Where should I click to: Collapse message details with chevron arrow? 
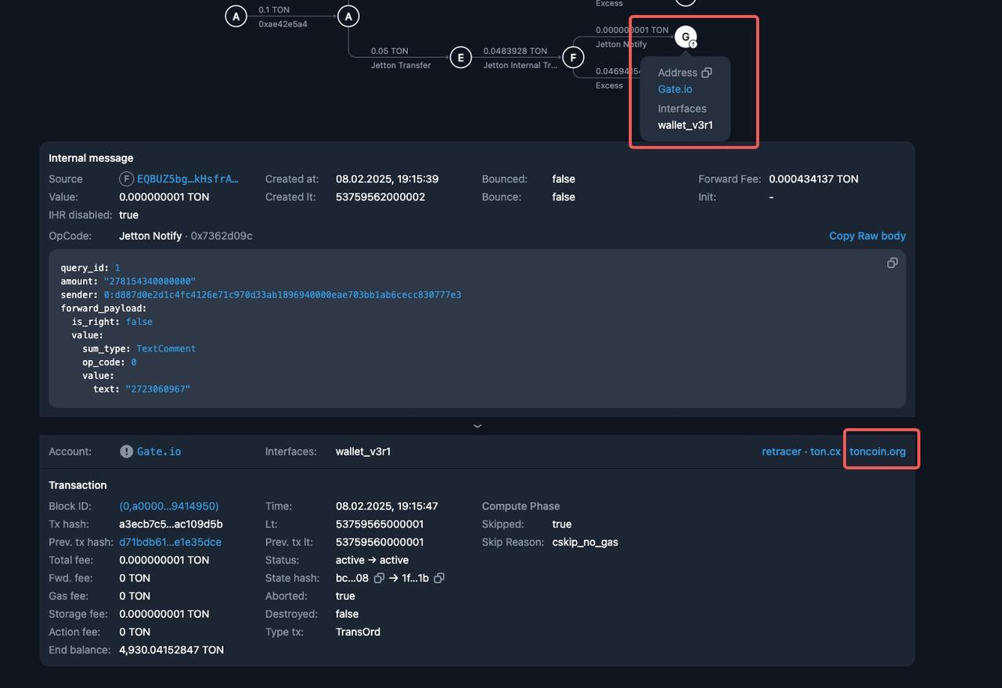(x=477, y=426)
